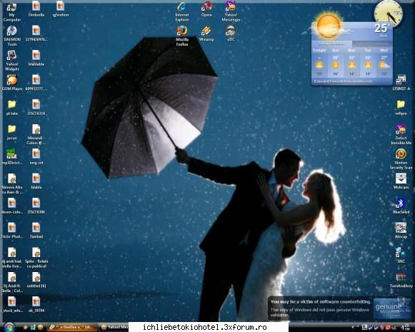
Task: Launch Internet Explorer from the desktop
Action: [182, 11]
